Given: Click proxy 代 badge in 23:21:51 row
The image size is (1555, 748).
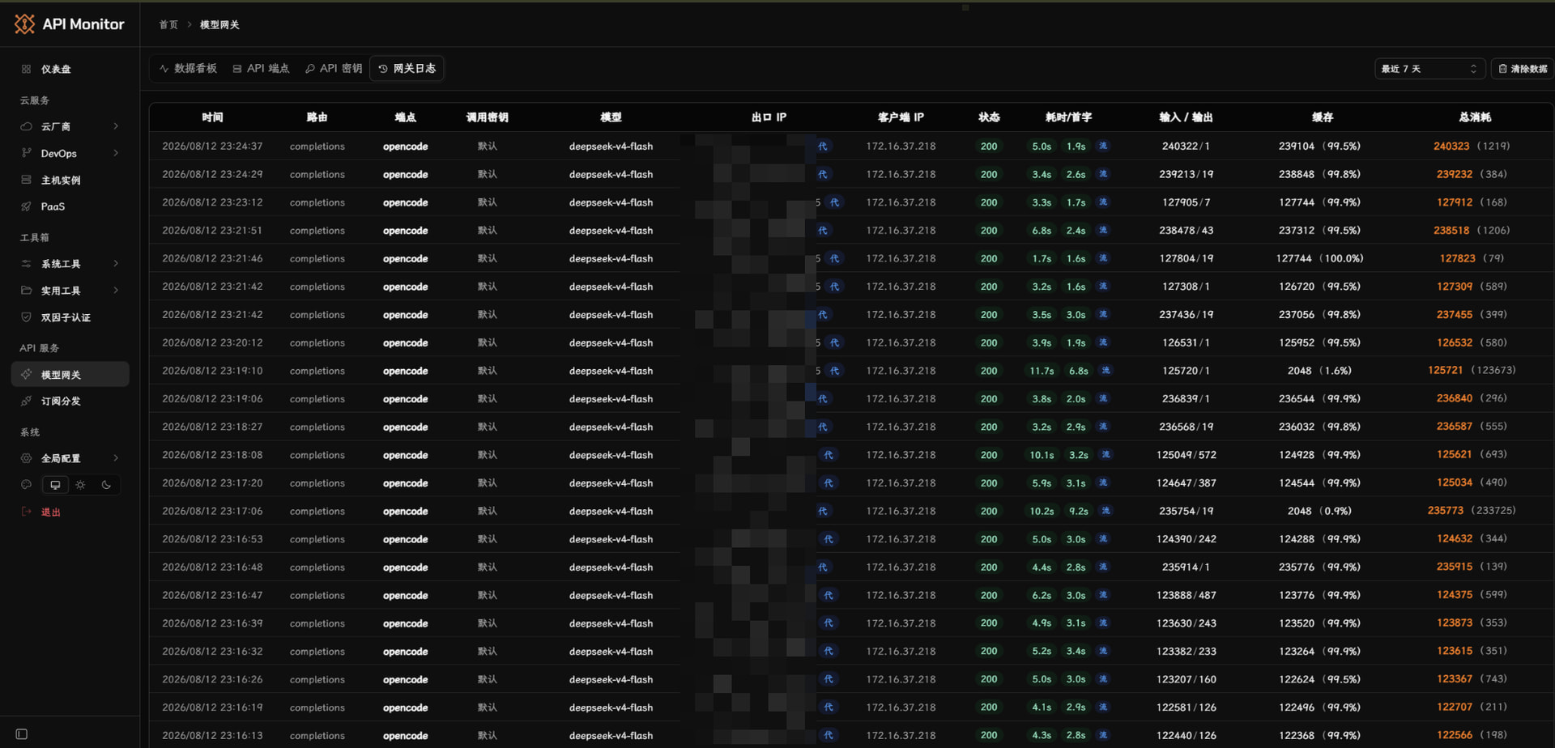Looking at the screenshot, I should [823, 231].
